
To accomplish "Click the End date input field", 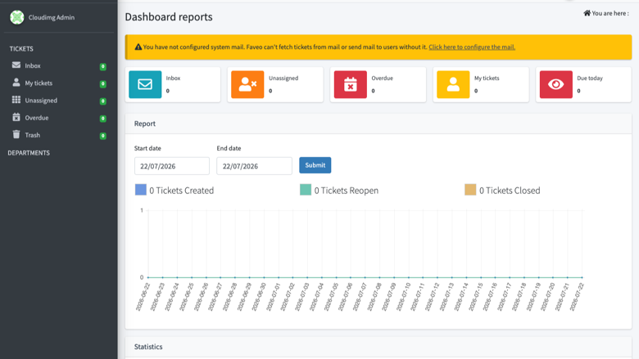I will point(254,166).
